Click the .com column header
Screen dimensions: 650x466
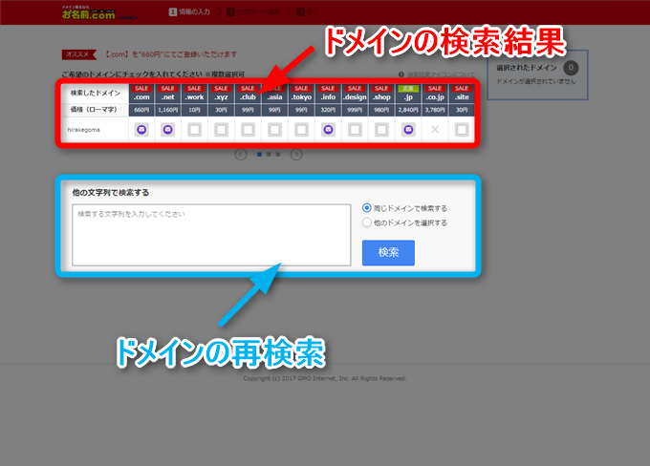coord(141,94)
